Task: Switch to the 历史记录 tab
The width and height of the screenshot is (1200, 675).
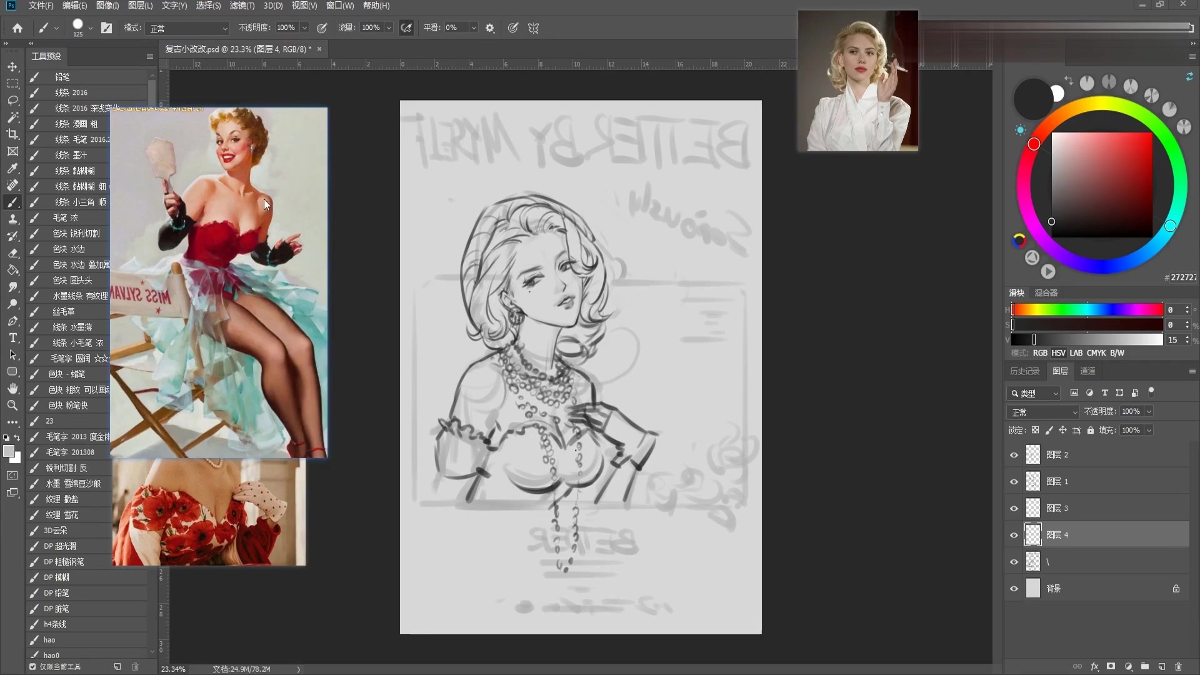Action: pos(1025,371)
